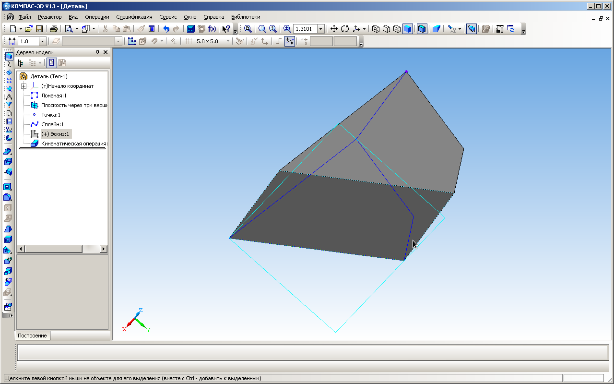The width and height of the screenshot is (614, 384).
Task: Select the Rotate view tool
Action: (345, 29)
